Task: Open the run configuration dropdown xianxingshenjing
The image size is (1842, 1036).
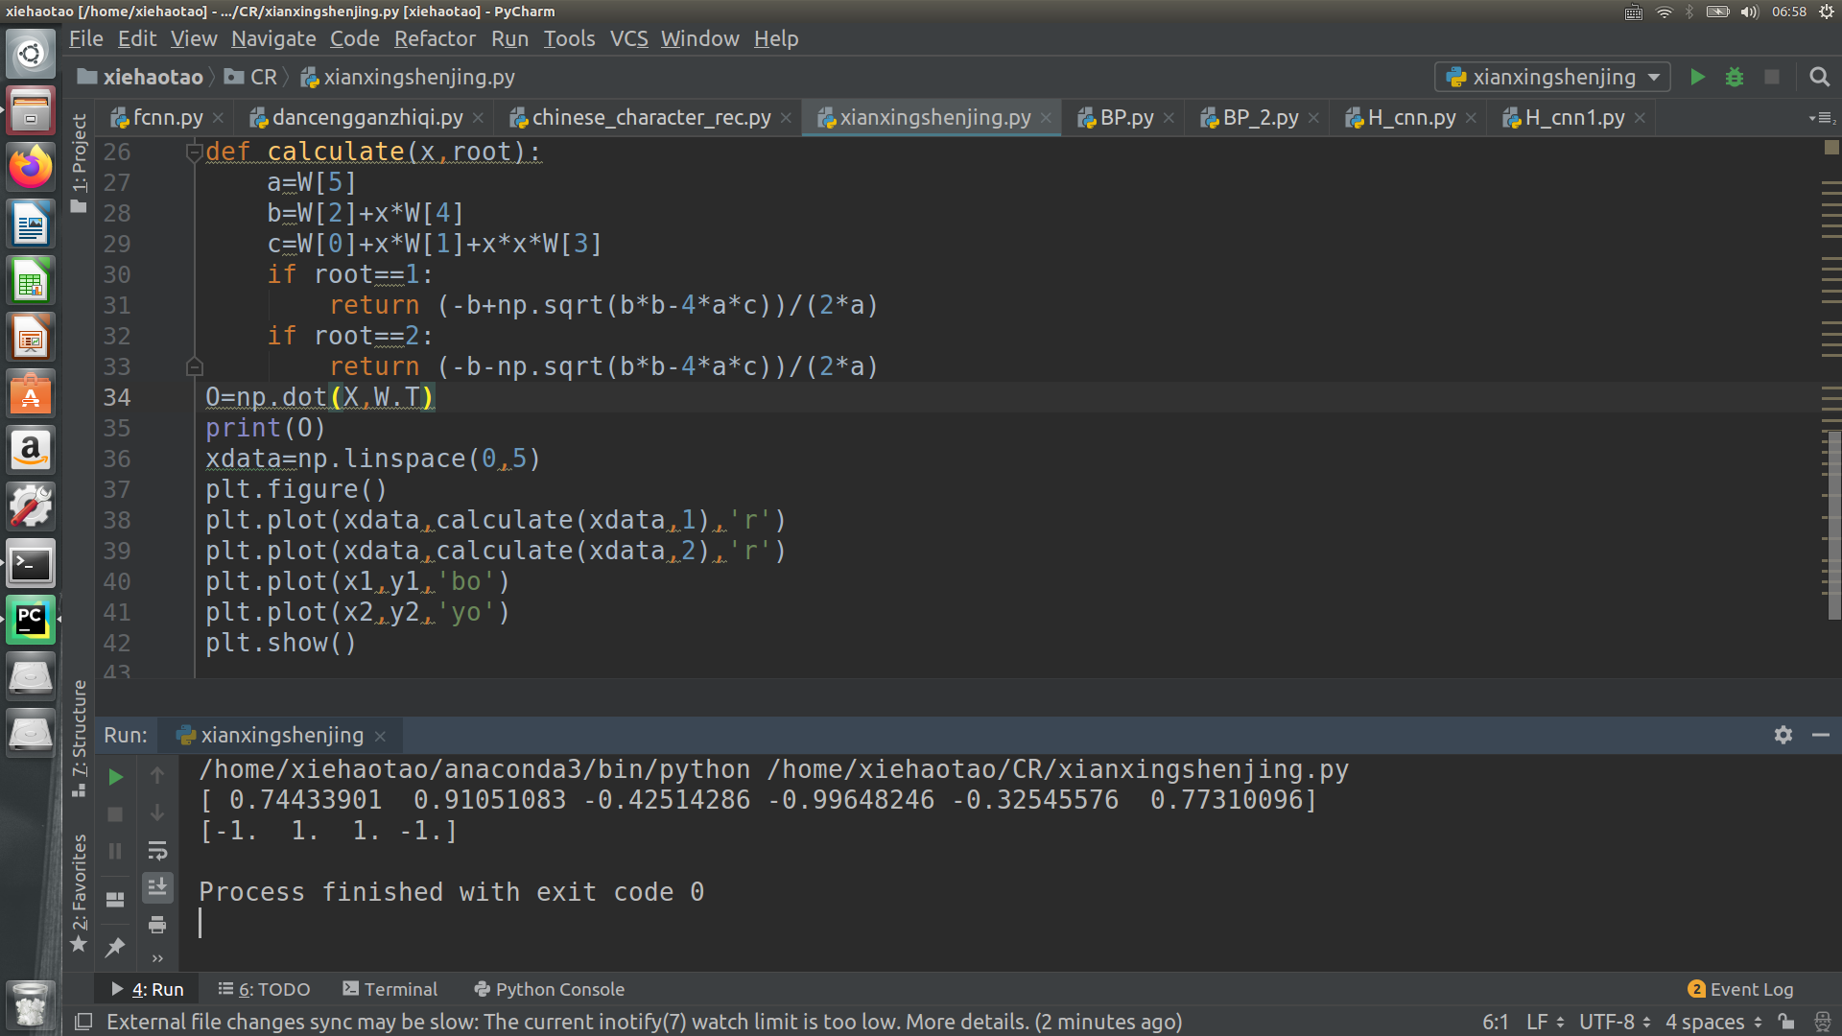Action: [x=1552, y=77]
